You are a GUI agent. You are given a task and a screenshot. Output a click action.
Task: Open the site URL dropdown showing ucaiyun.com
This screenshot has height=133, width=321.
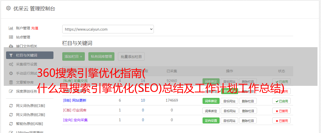click(x=108, y=29)
